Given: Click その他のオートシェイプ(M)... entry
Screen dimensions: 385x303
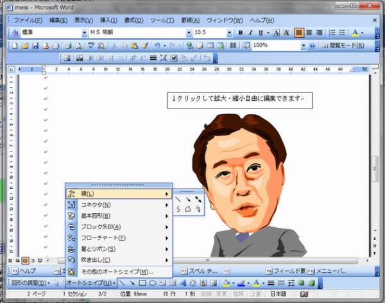Looking at the screenshot, I should click(119, 272).
